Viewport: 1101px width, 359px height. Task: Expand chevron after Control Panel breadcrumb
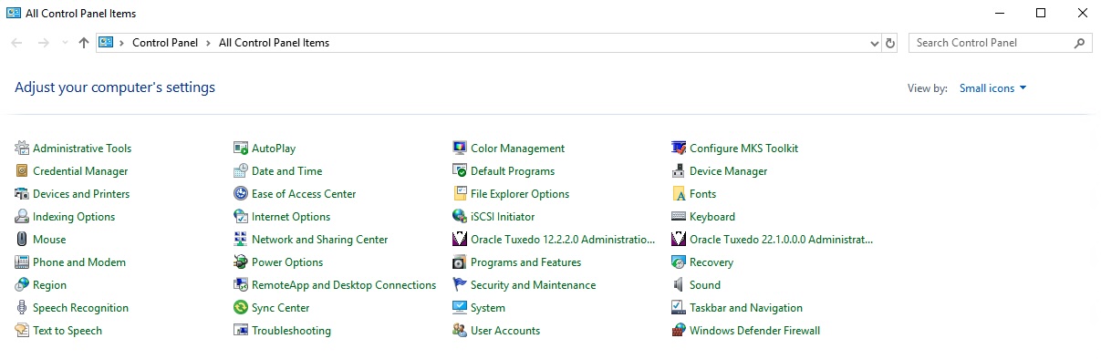[x=208, y=43]
